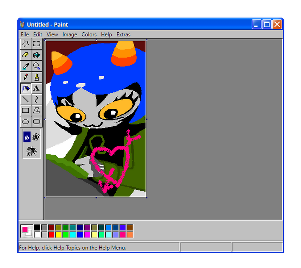Pick the Rounded Rectangle tool
Image resolution: width=301 pixels, height=268 pixels.
(37, 121)
